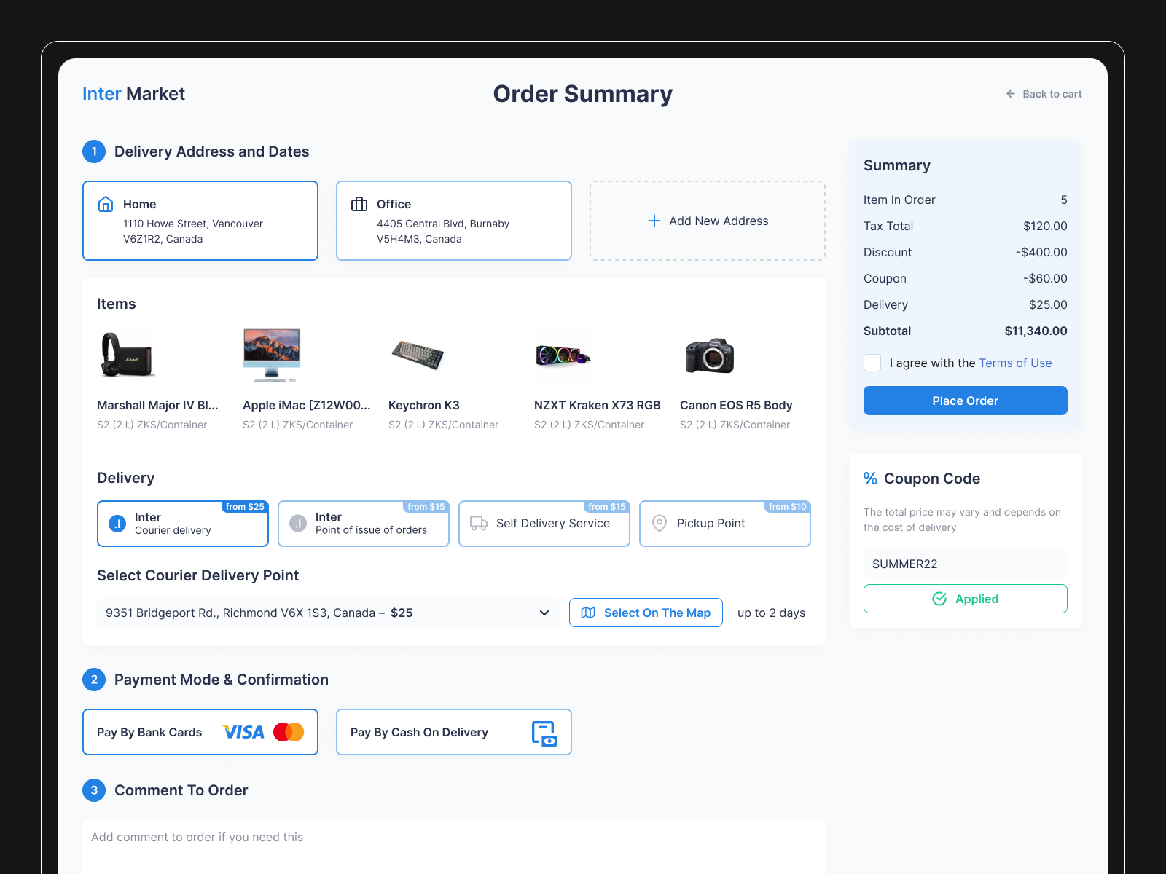Select Pay By Cash On Delivery payment mode
This screenshot has width=1166, height=874.
453,732
